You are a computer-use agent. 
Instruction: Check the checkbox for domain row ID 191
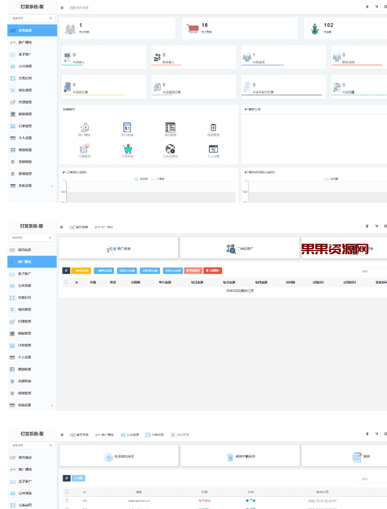click(x=66, y=500)
